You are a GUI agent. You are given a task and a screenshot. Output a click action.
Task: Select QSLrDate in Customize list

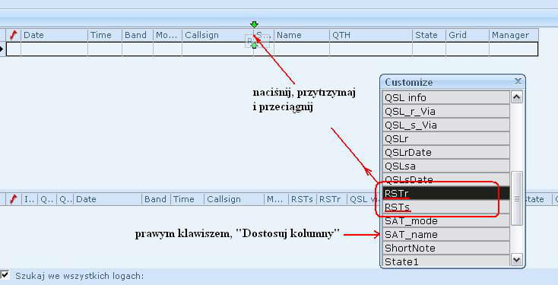click(446, 152)
